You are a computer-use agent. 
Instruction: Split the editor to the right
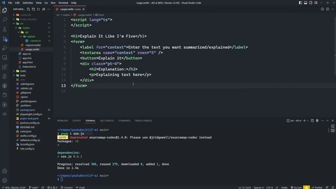pos(328,9)
